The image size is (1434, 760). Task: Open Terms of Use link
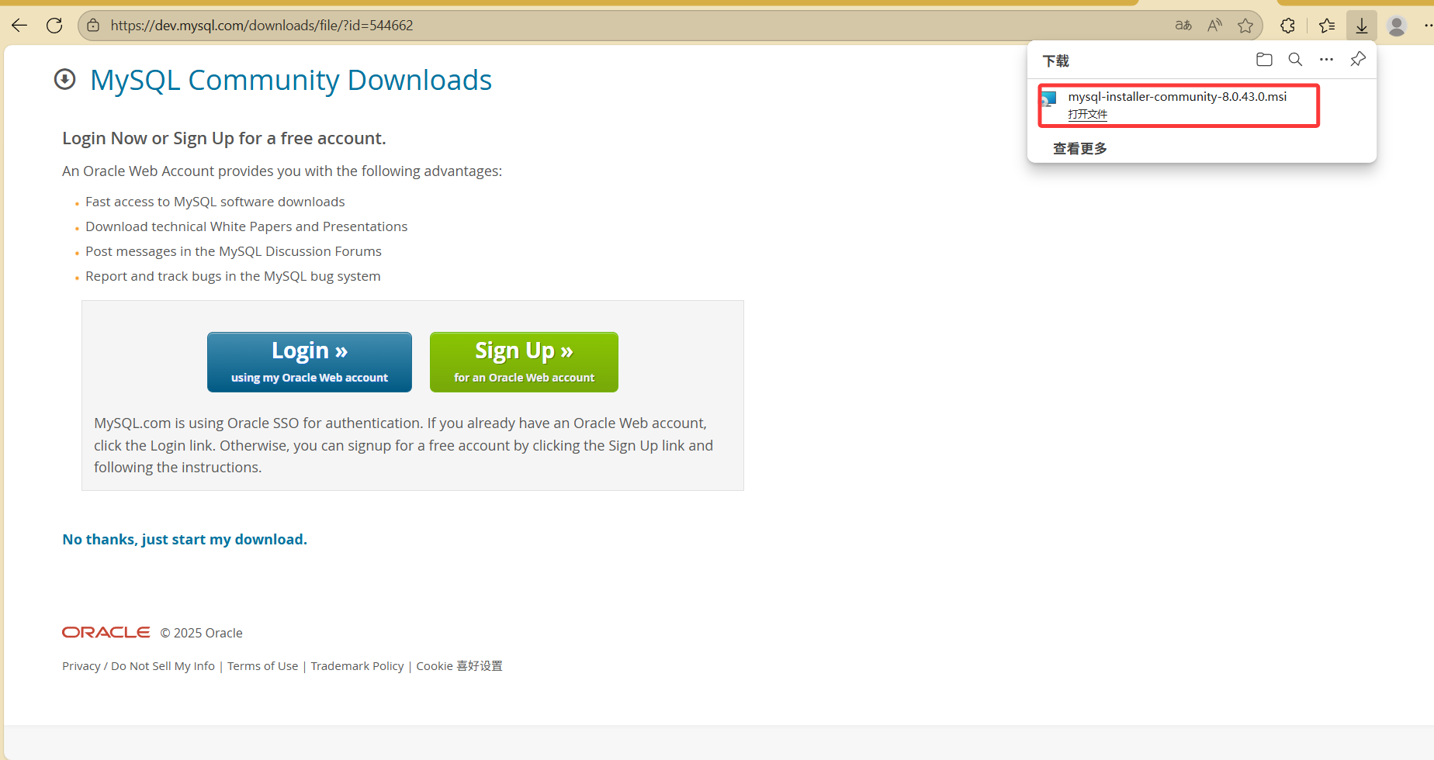[262, 666]
